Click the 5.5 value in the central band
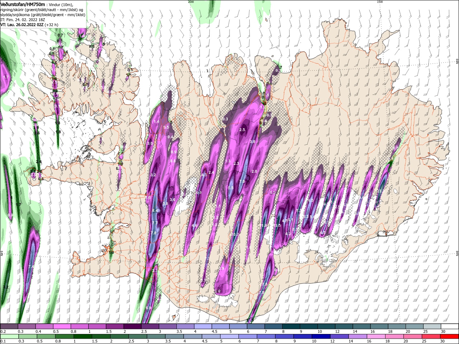This screenshot has height=344, width=459. [x=231, y=188]
